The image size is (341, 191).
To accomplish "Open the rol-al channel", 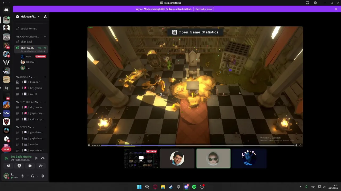I will pyautogui.click(x=31, y=94).
